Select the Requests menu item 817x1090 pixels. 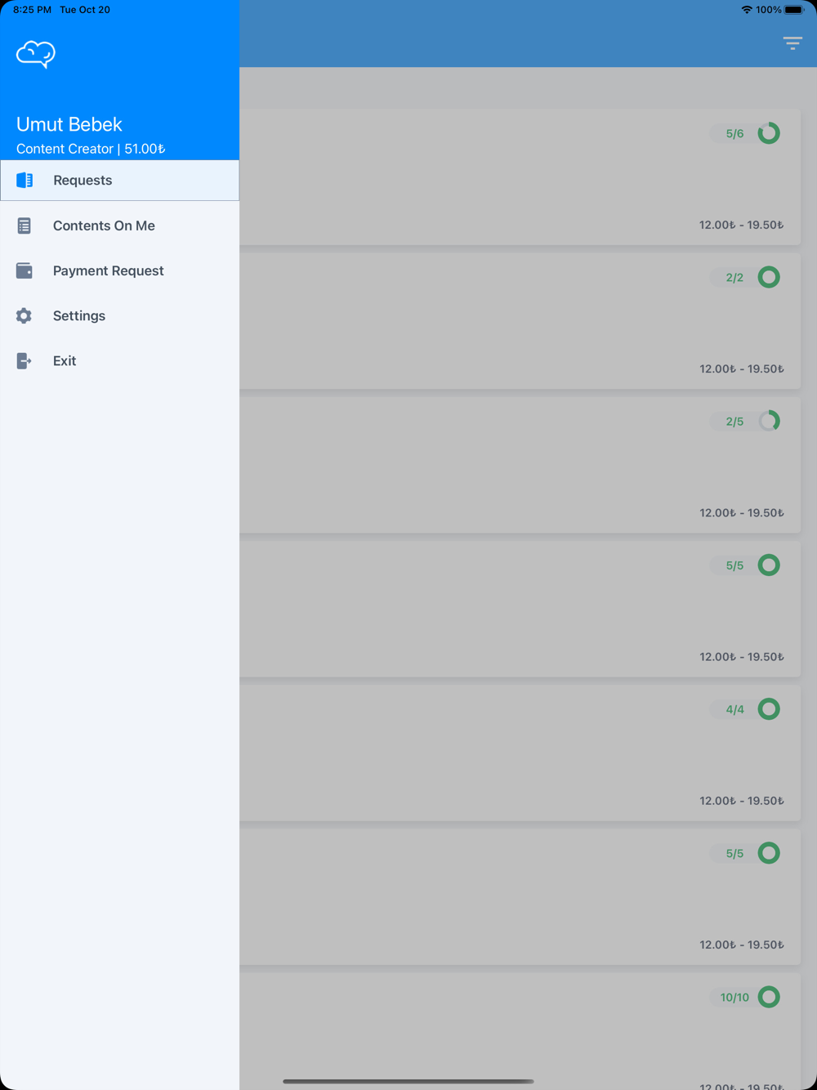[119, 180]
